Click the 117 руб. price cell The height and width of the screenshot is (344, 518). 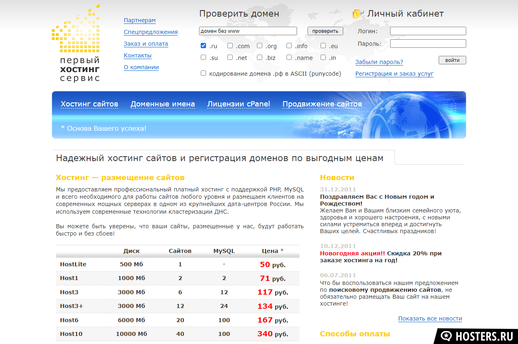273,292
